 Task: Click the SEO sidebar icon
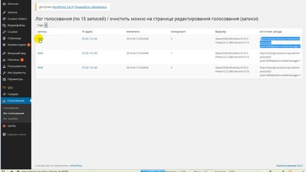coord(4,88)
